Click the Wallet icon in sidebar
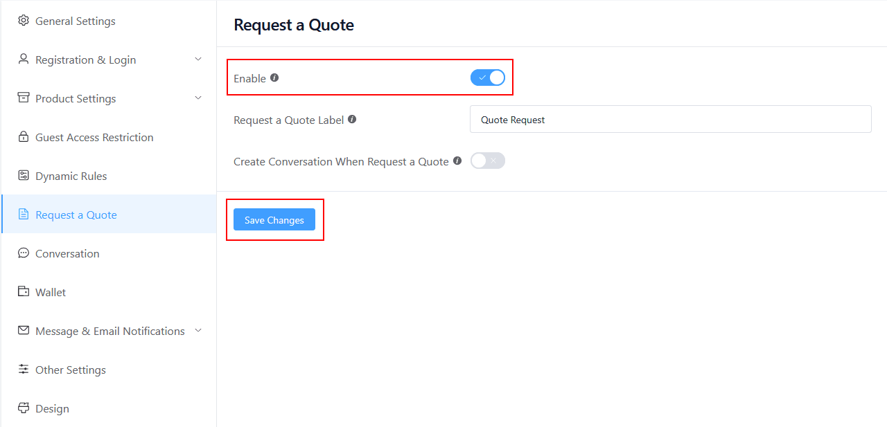 pos(24,292)
